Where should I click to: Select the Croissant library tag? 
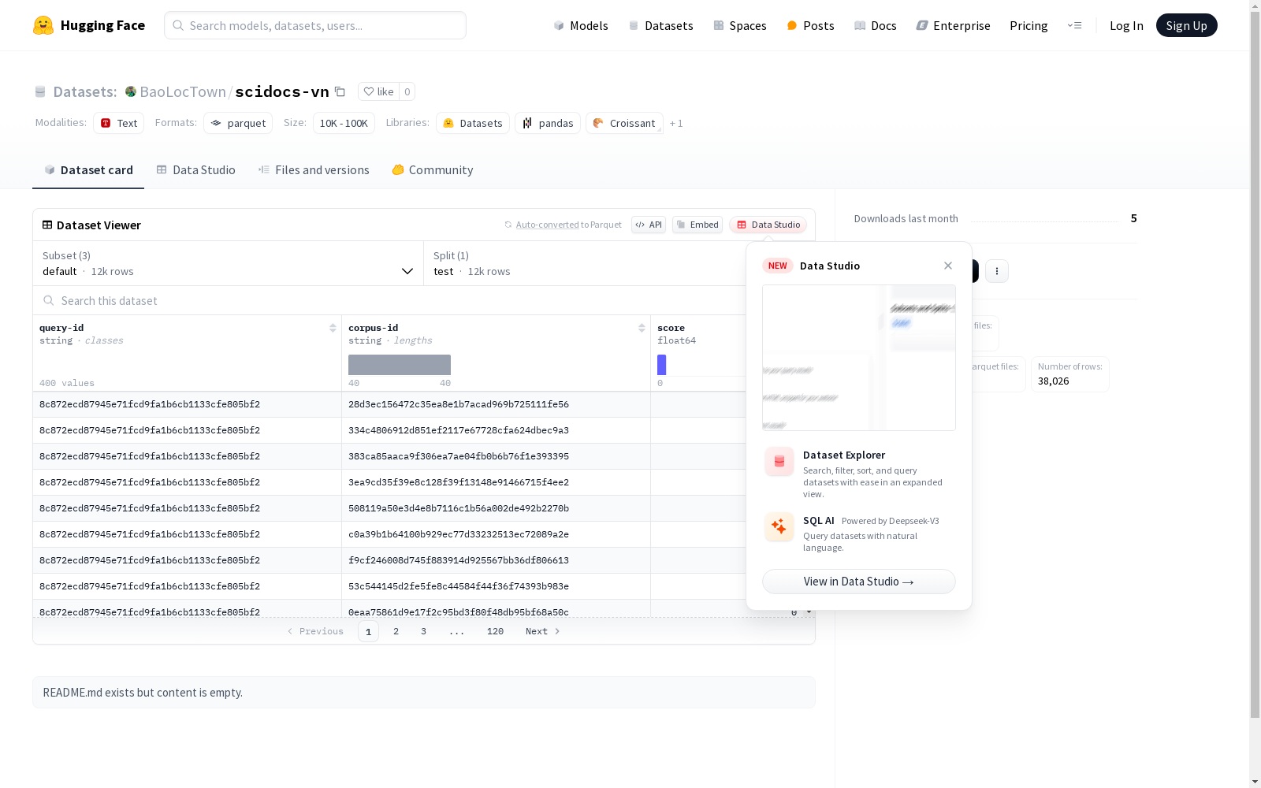point(624,123)
